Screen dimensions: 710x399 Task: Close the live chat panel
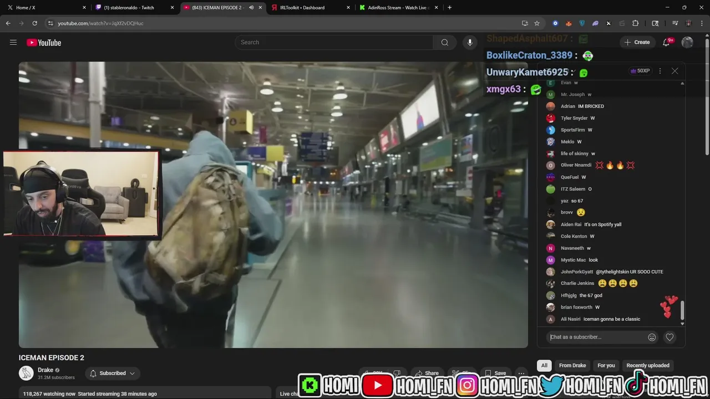tap(674, 71)
